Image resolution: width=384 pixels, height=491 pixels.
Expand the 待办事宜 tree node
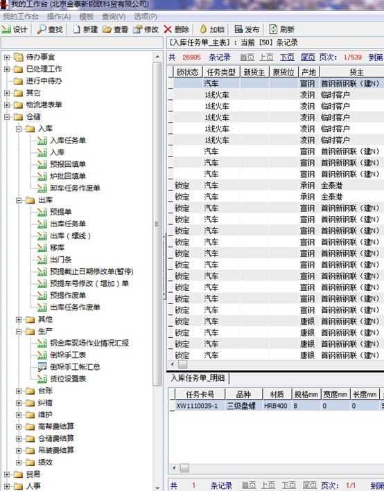[x=7, y=57]
